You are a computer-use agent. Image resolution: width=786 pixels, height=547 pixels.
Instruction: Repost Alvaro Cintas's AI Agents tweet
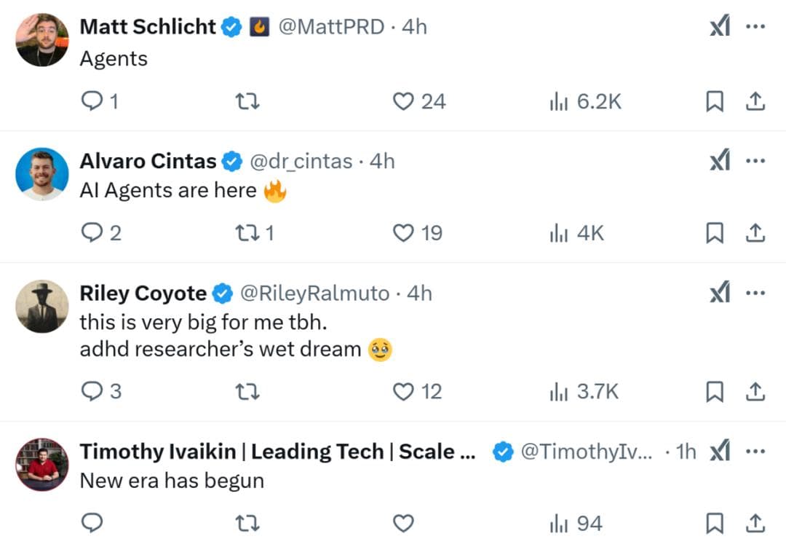click(247, 233)
